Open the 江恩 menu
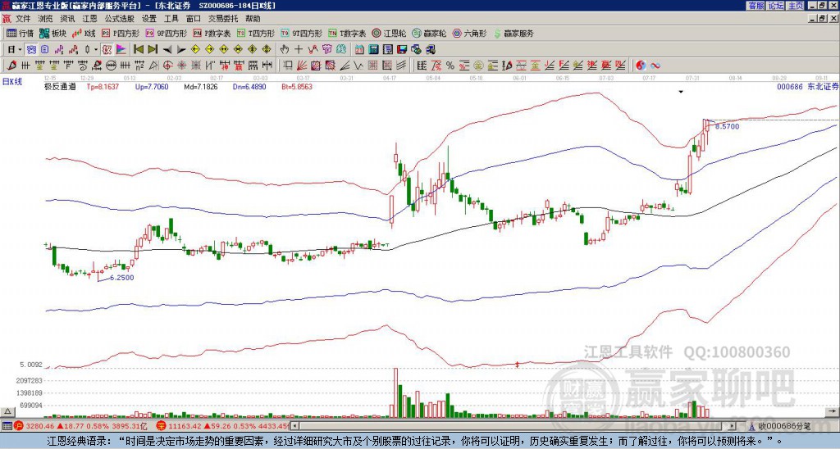 pos(90,19)
